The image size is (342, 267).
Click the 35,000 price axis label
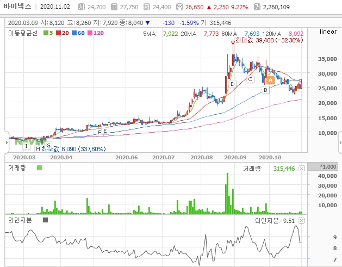tap(327, 59)
